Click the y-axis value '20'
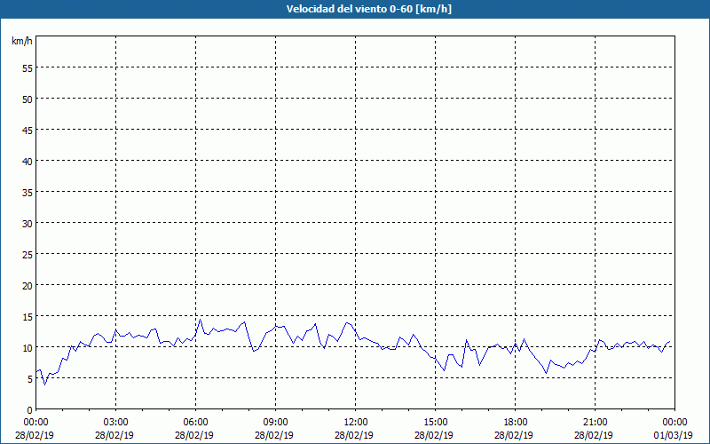710x444 pixels. [28, 285]
